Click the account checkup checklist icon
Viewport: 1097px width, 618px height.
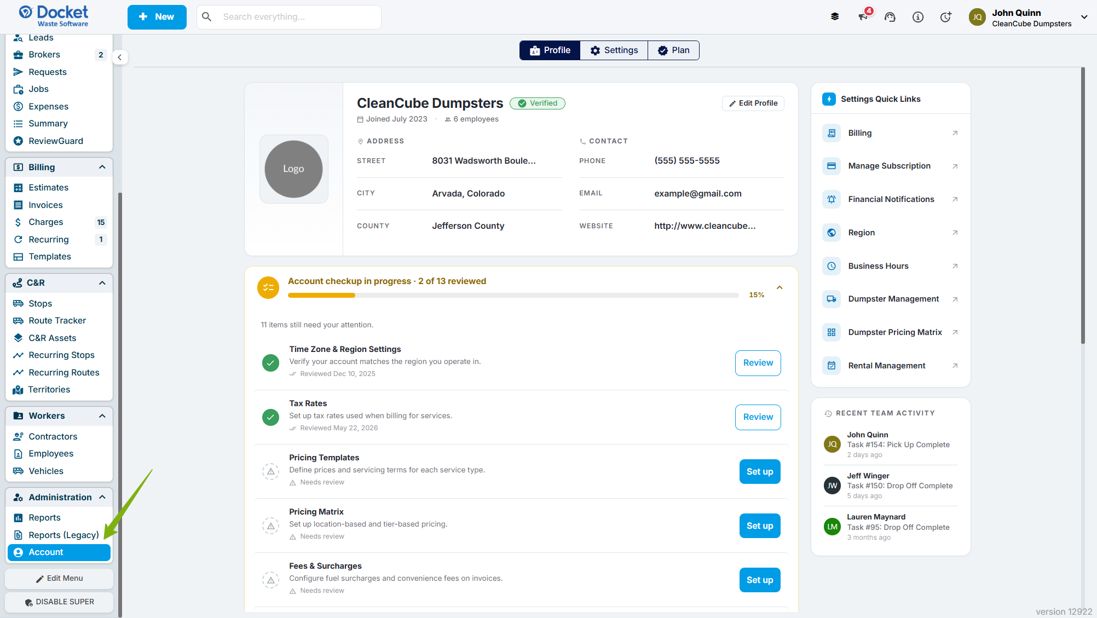(x=268, y=287)
